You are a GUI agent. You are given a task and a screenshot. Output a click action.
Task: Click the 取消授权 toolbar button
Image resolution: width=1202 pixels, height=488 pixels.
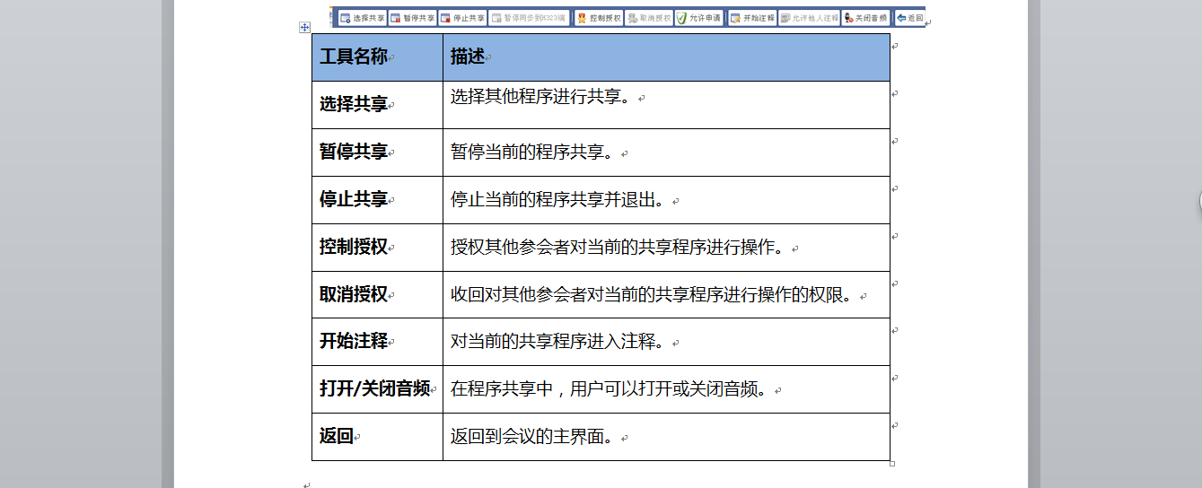point(648,18)
